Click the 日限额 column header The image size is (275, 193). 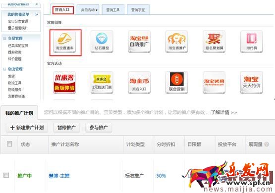[194, 145]
